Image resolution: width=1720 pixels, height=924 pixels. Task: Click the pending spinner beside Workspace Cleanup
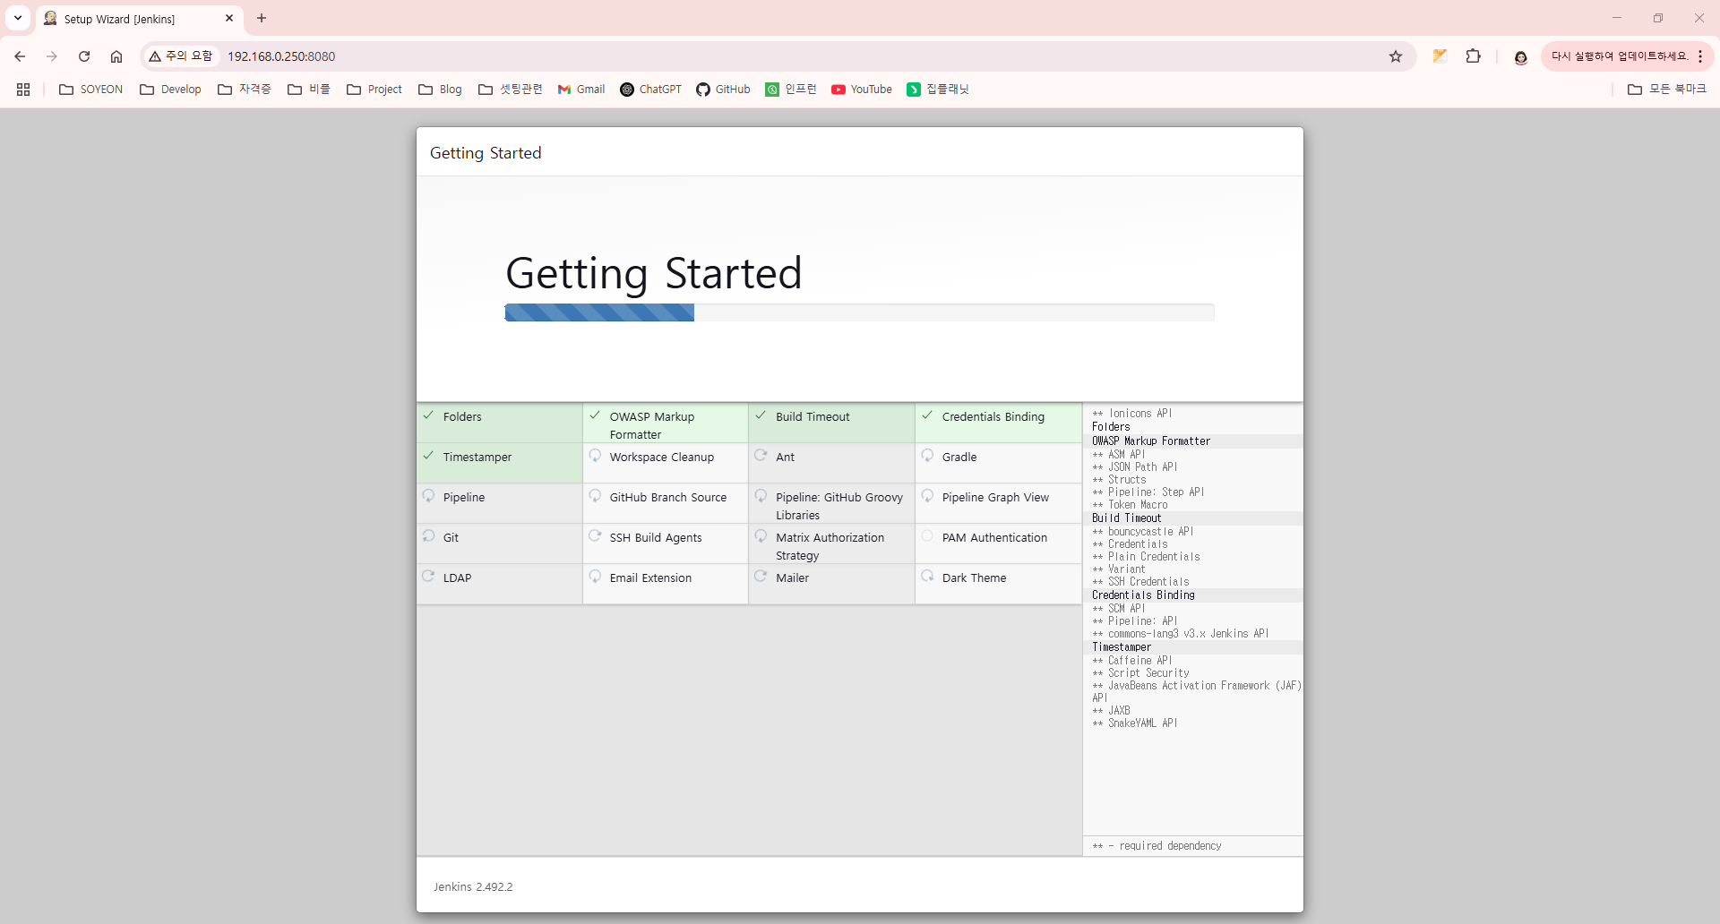click(x=595, y=456)
